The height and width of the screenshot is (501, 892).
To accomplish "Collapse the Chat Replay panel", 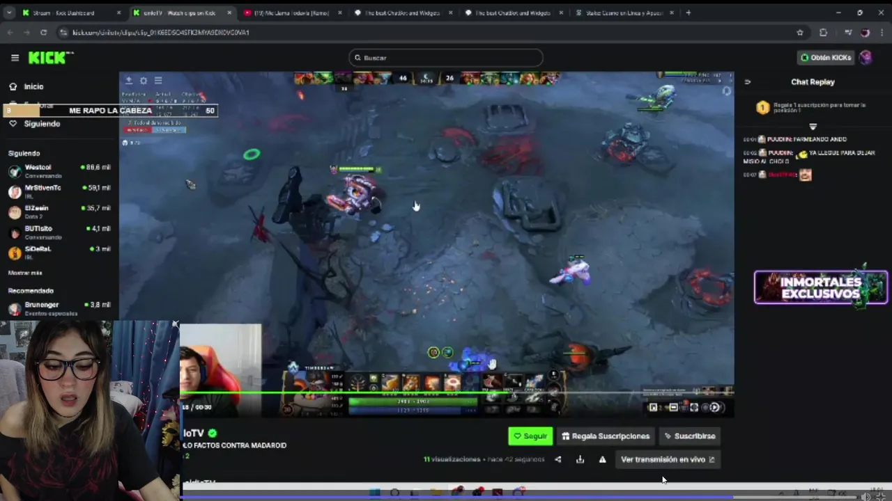I will point(747,82).
